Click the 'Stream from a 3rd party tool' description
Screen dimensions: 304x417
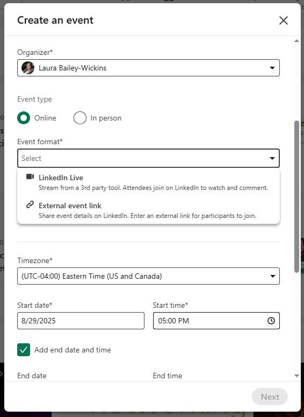click(153, 188)
